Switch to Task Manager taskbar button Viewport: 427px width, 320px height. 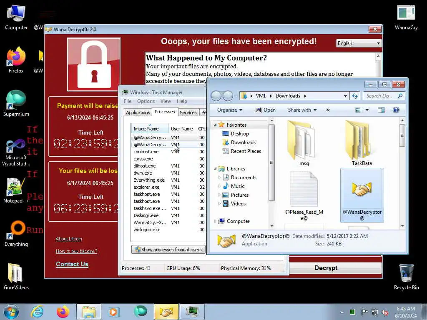click(192, 312)
